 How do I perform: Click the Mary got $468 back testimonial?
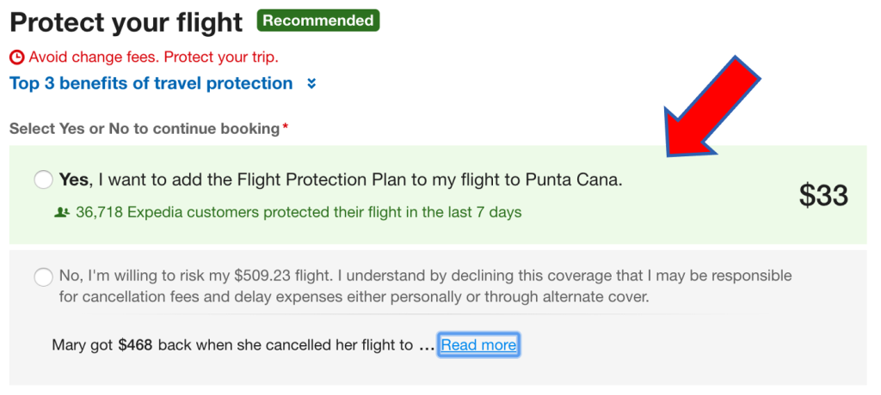(x=232, y=345)
